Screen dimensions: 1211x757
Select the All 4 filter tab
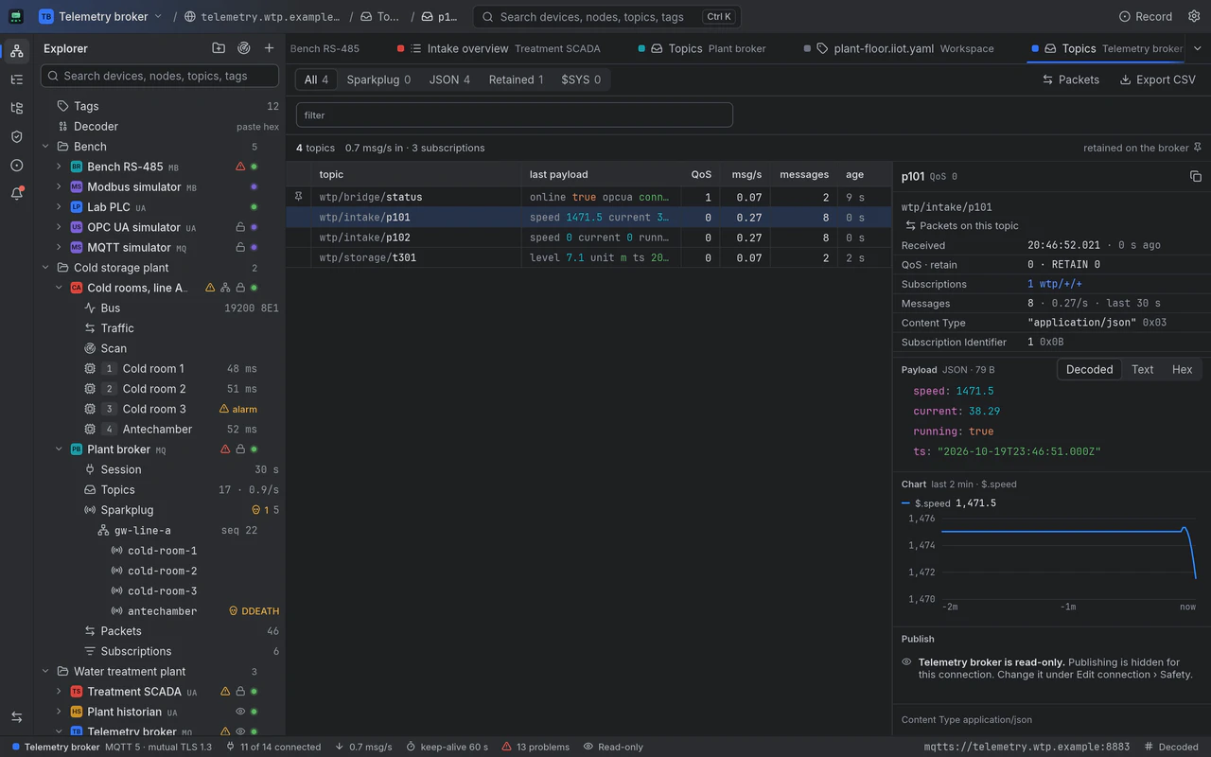pos(316,79)
